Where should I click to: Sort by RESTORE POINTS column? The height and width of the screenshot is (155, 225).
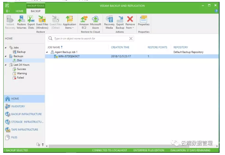tap(158, 47)
